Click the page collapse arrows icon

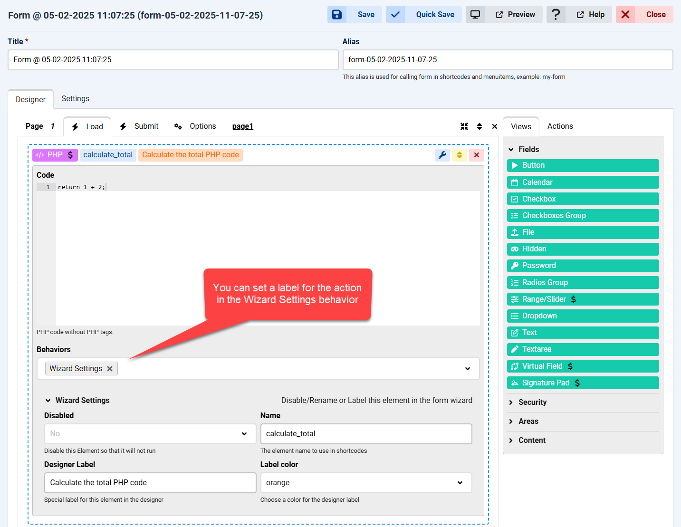point(464,126)
